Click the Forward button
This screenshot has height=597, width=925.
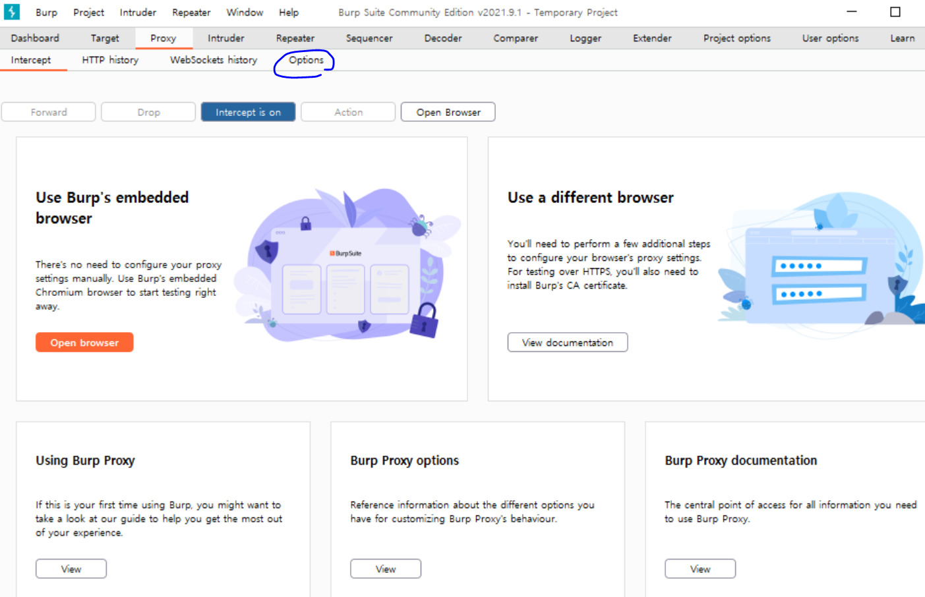click(x=49, y=112)
